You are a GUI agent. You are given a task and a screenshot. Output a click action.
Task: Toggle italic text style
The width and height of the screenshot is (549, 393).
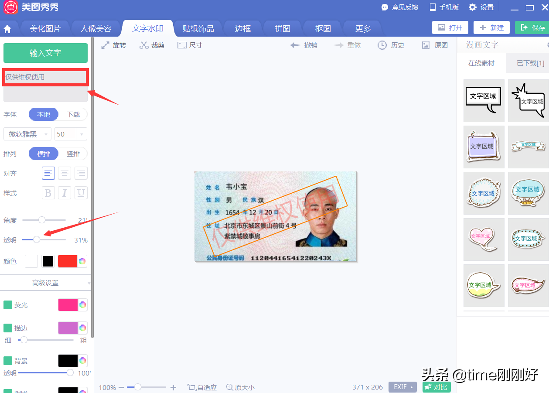click(65, 193)
